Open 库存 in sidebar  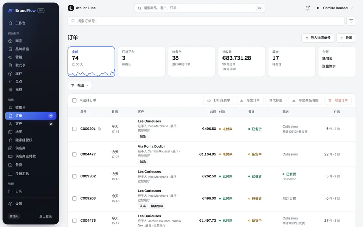point(31,73)
